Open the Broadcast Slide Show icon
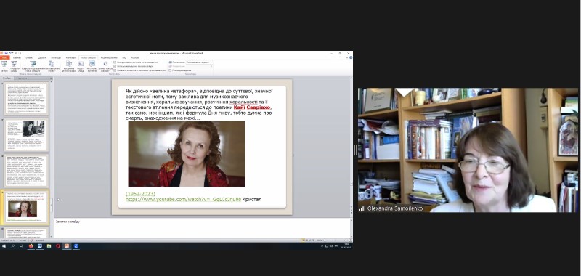 coord(33,66)
